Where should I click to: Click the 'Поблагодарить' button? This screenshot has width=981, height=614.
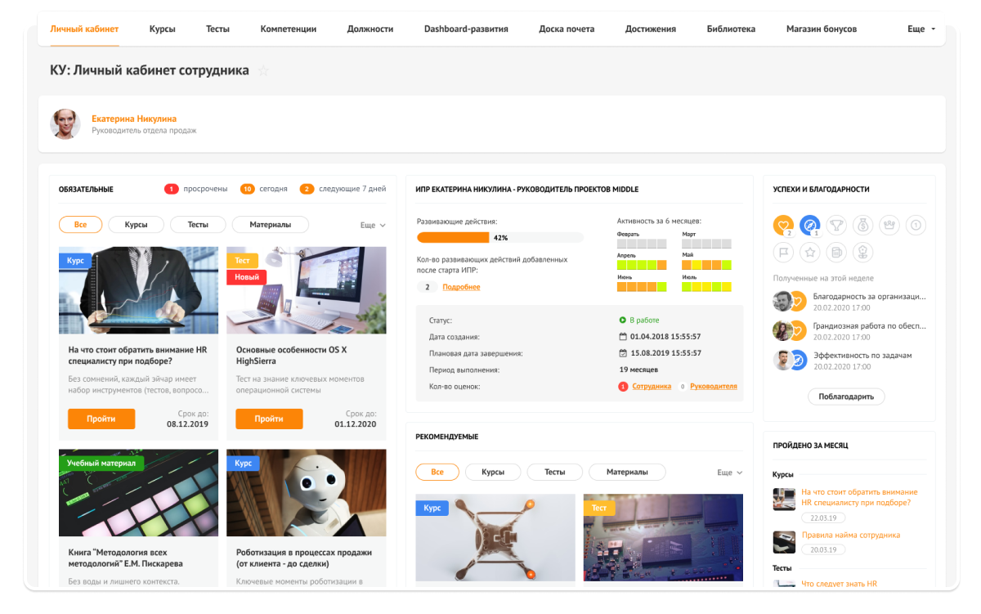846,397
